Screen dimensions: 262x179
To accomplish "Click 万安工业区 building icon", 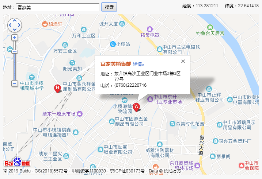I will [65, 45].
